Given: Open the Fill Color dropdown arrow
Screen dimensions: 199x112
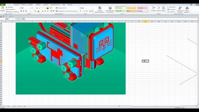Looking at the screenshot, I should (x=36, y=11).
